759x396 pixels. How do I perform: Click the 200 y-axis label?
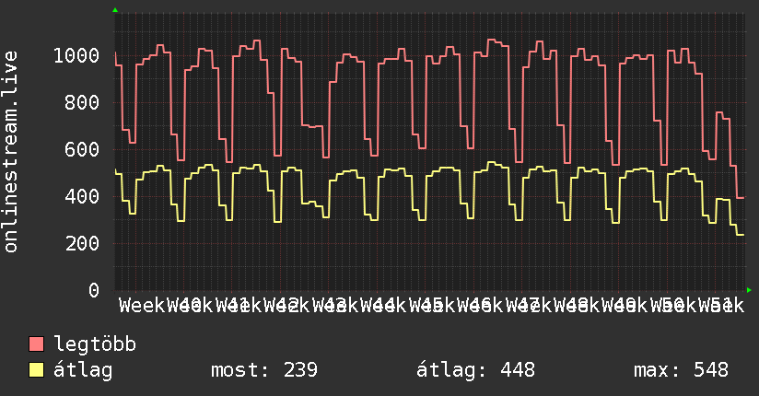82,244
